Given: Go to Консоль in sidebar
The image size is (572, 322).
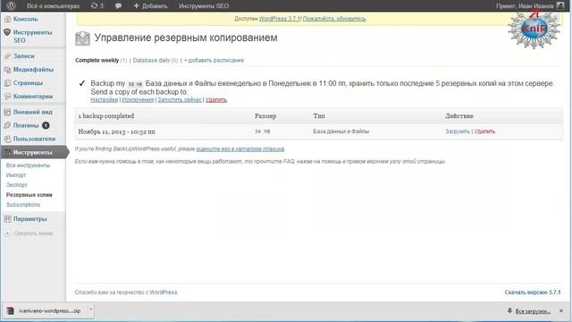Looking at the screenshot, I should pyautogui.click(x=26, y=19).
